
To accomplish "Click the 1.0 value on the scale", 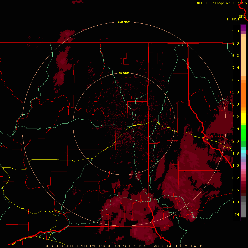I will tap(236, 166).
